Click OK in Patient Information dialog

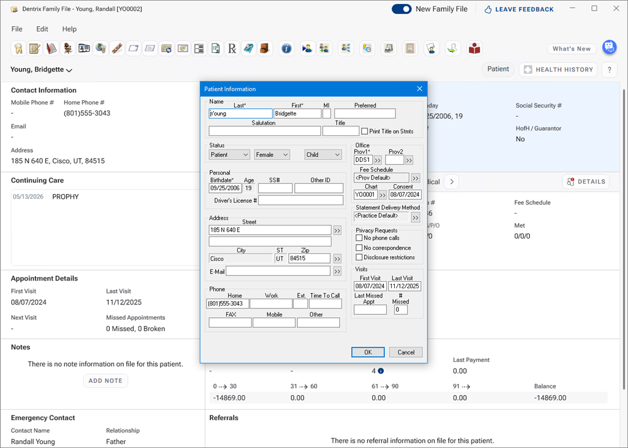pyautogui.click(x=367, y=352)
